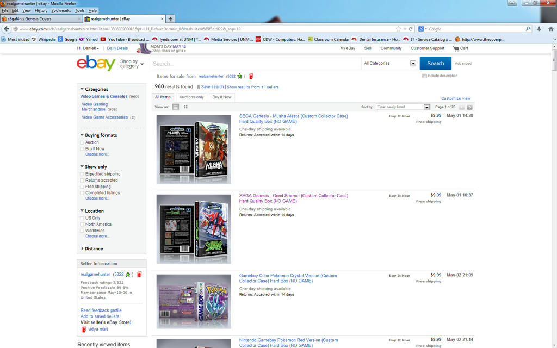Open the Sort by dropdown
This screenshot has width=557, height=348.
tap(403, 107)
